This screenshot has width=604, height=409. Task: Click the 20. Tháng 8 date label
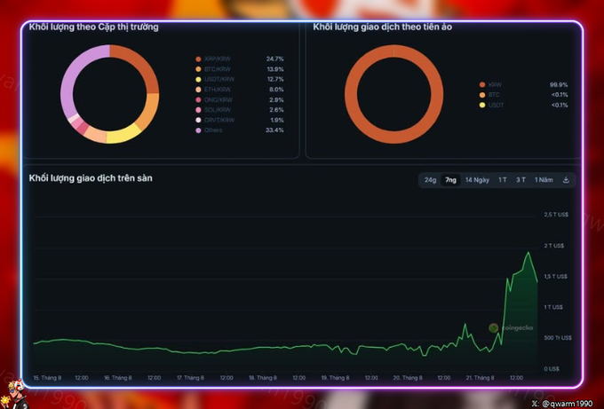408,378
